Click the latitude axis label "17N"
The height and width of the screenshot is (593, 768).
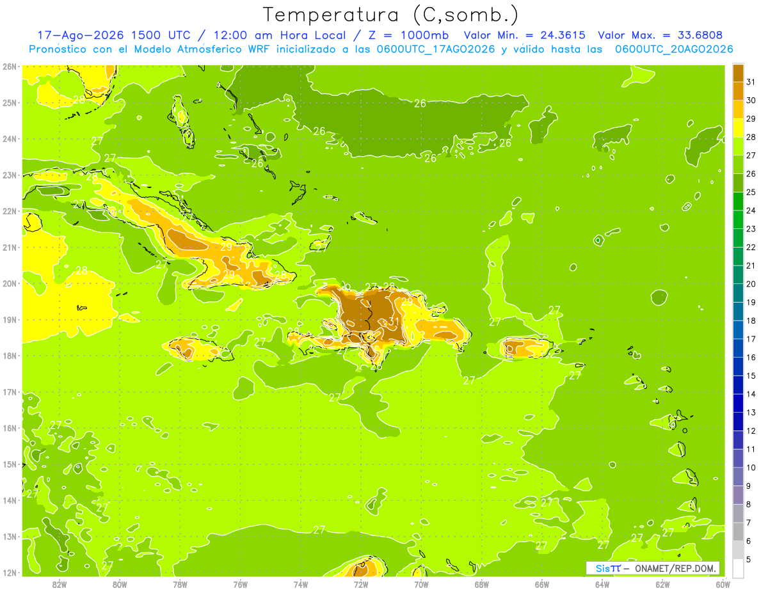point(10,391)
